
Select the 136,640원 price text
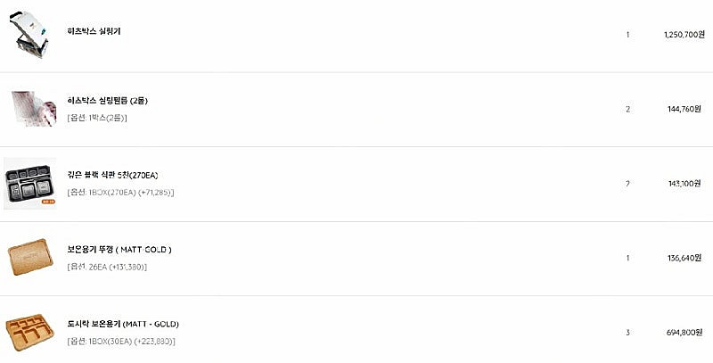coord(685,258)
